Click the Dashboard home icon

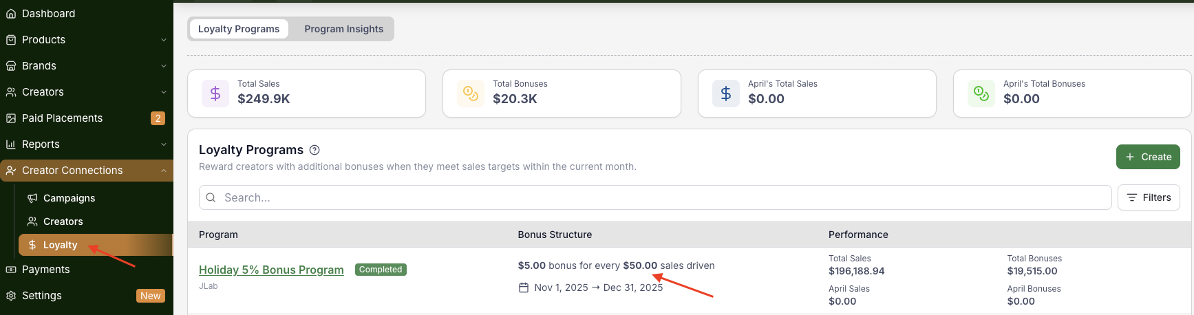(x=11, y=14)
